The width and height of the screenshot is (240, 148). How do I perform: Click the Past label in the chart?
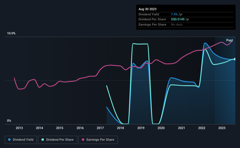(229, 40)
